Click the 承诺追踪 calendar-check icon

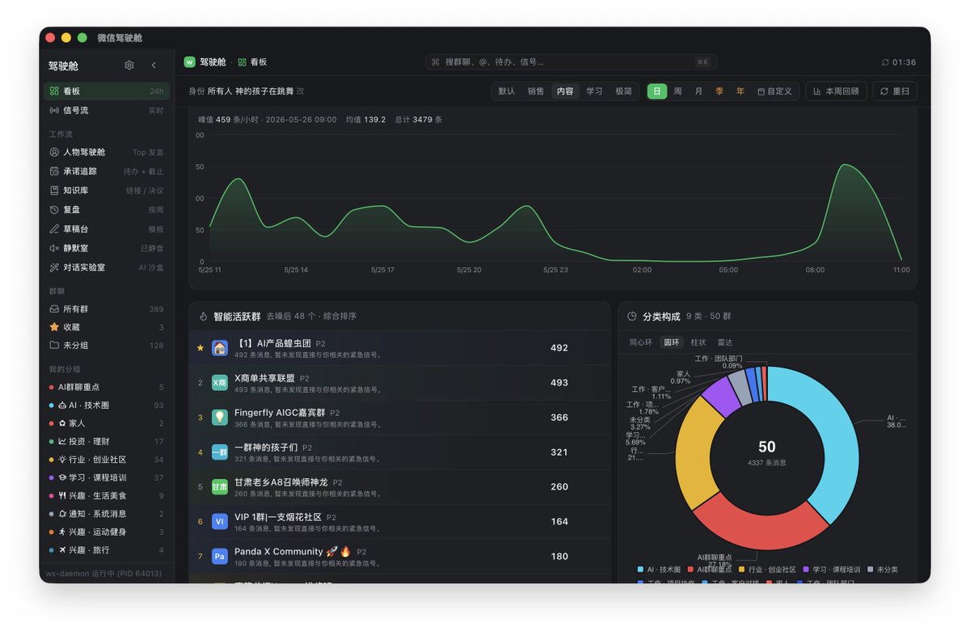pos(54,171)
